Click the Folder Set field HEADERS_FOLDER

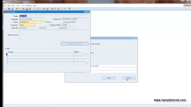pyautogui.click(x=75, y=19)
